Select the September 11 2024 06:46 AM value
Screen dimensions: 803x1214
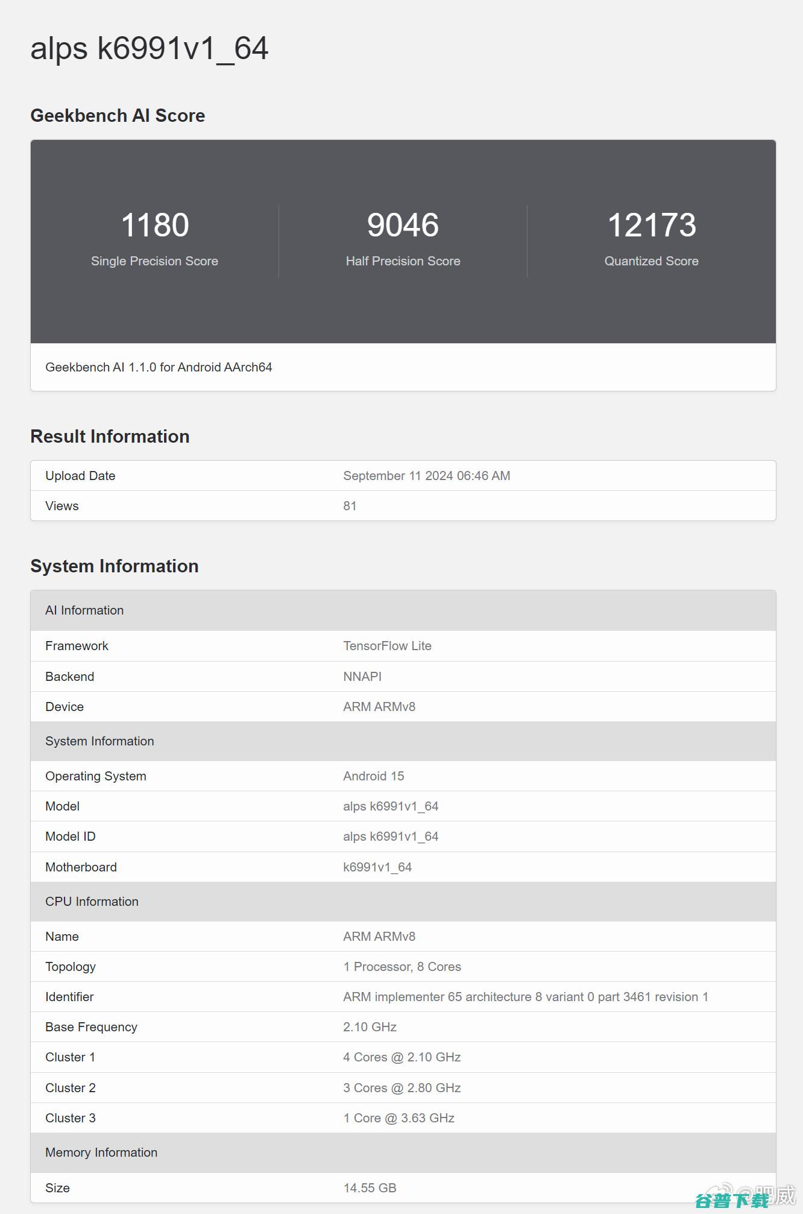(x=427, y=476)
